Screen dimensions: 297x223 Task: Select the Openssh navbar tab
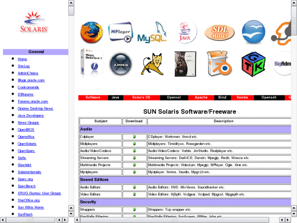coord(269,97)
